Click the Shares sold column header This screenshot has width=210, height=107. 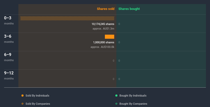(106, 9)
